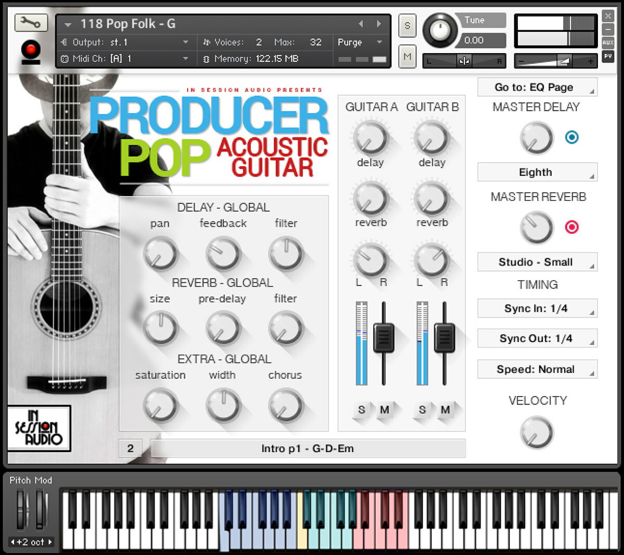The height and width of the screenshot is (555, 624).
Task: Click the In Session Audio logo
Action: 39,428
